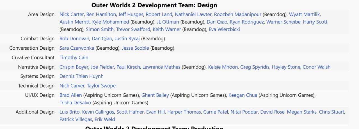Viewport: 359px width, 129px height.
Task: Open the Justin Rycaj link
Action: pyautogui.click(x=127, y=39)
